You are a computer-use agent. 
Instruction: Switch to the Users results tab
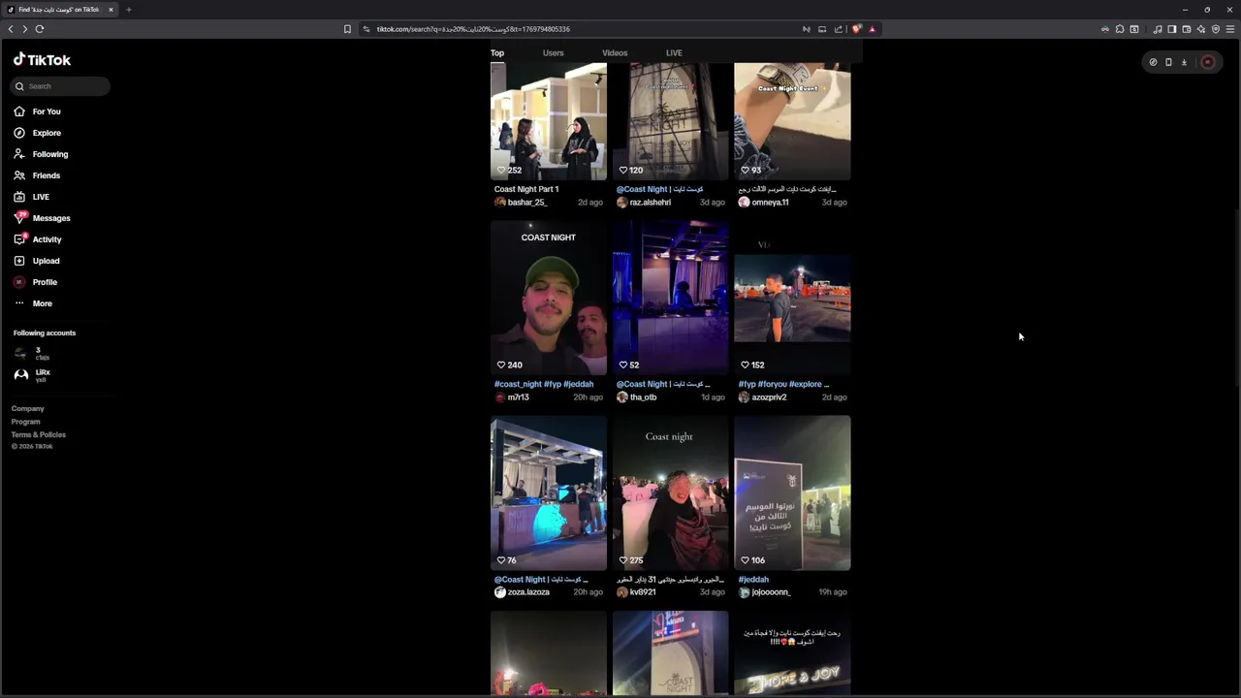coord(554,53)
